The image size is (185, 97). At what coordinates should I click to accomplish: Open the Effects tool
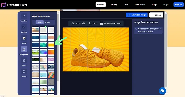pyautogui.click(x=24, y=62)
